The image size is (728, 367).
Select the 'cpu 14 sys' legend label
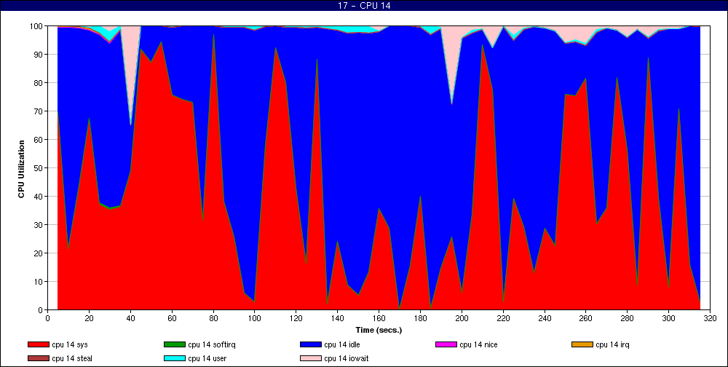click(x=70, y=344)
